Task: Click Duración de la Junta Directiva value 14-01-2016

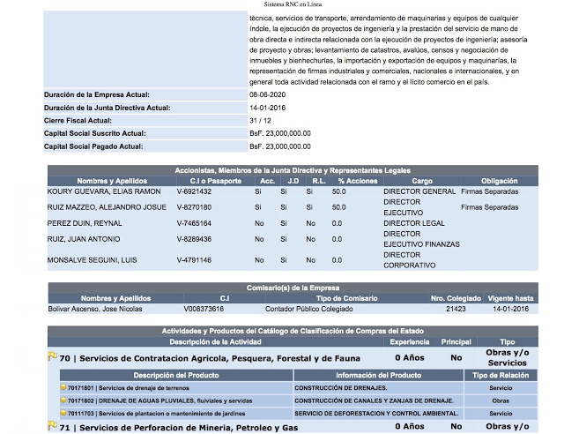Action: tap(267, 108)
